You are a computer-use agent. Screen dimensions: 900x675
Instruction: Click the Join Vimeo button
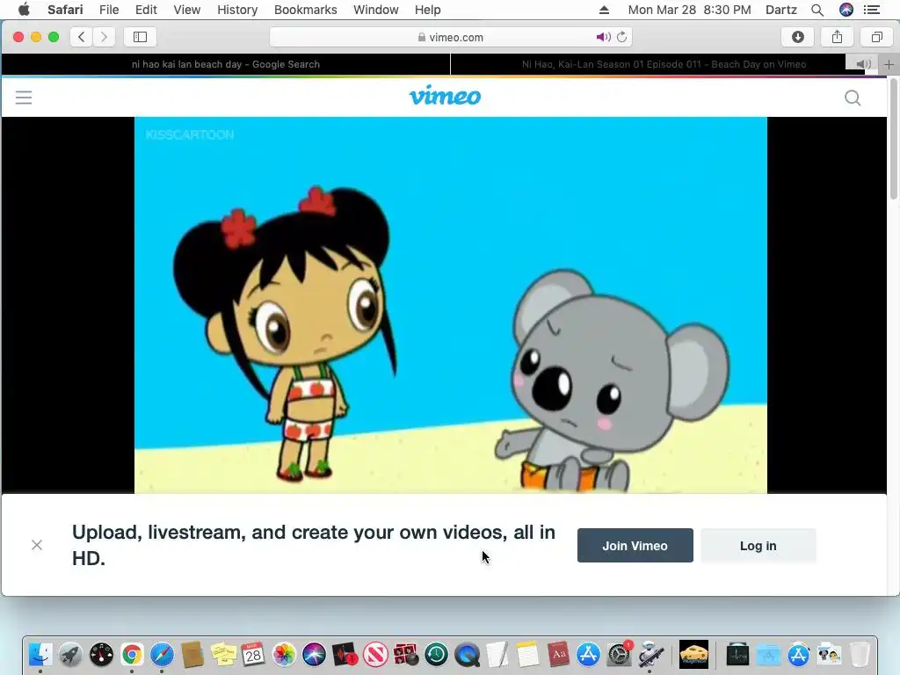point(635,545)
